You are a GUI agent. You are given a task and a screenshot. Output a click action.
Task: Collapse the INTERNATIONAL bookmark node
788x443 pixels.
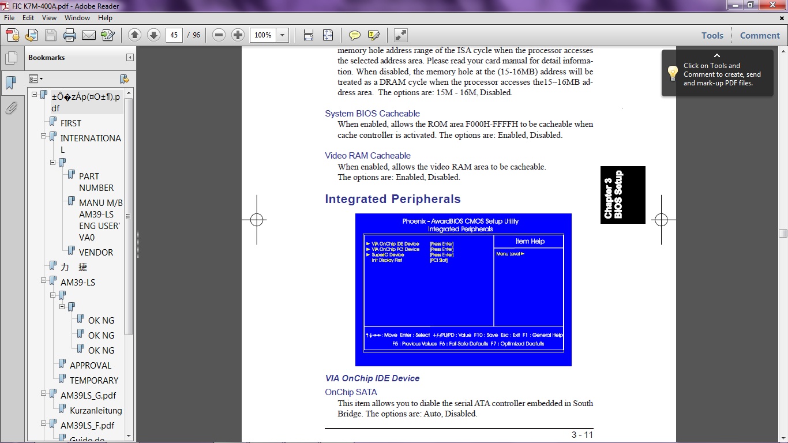[x=44, y=136]
